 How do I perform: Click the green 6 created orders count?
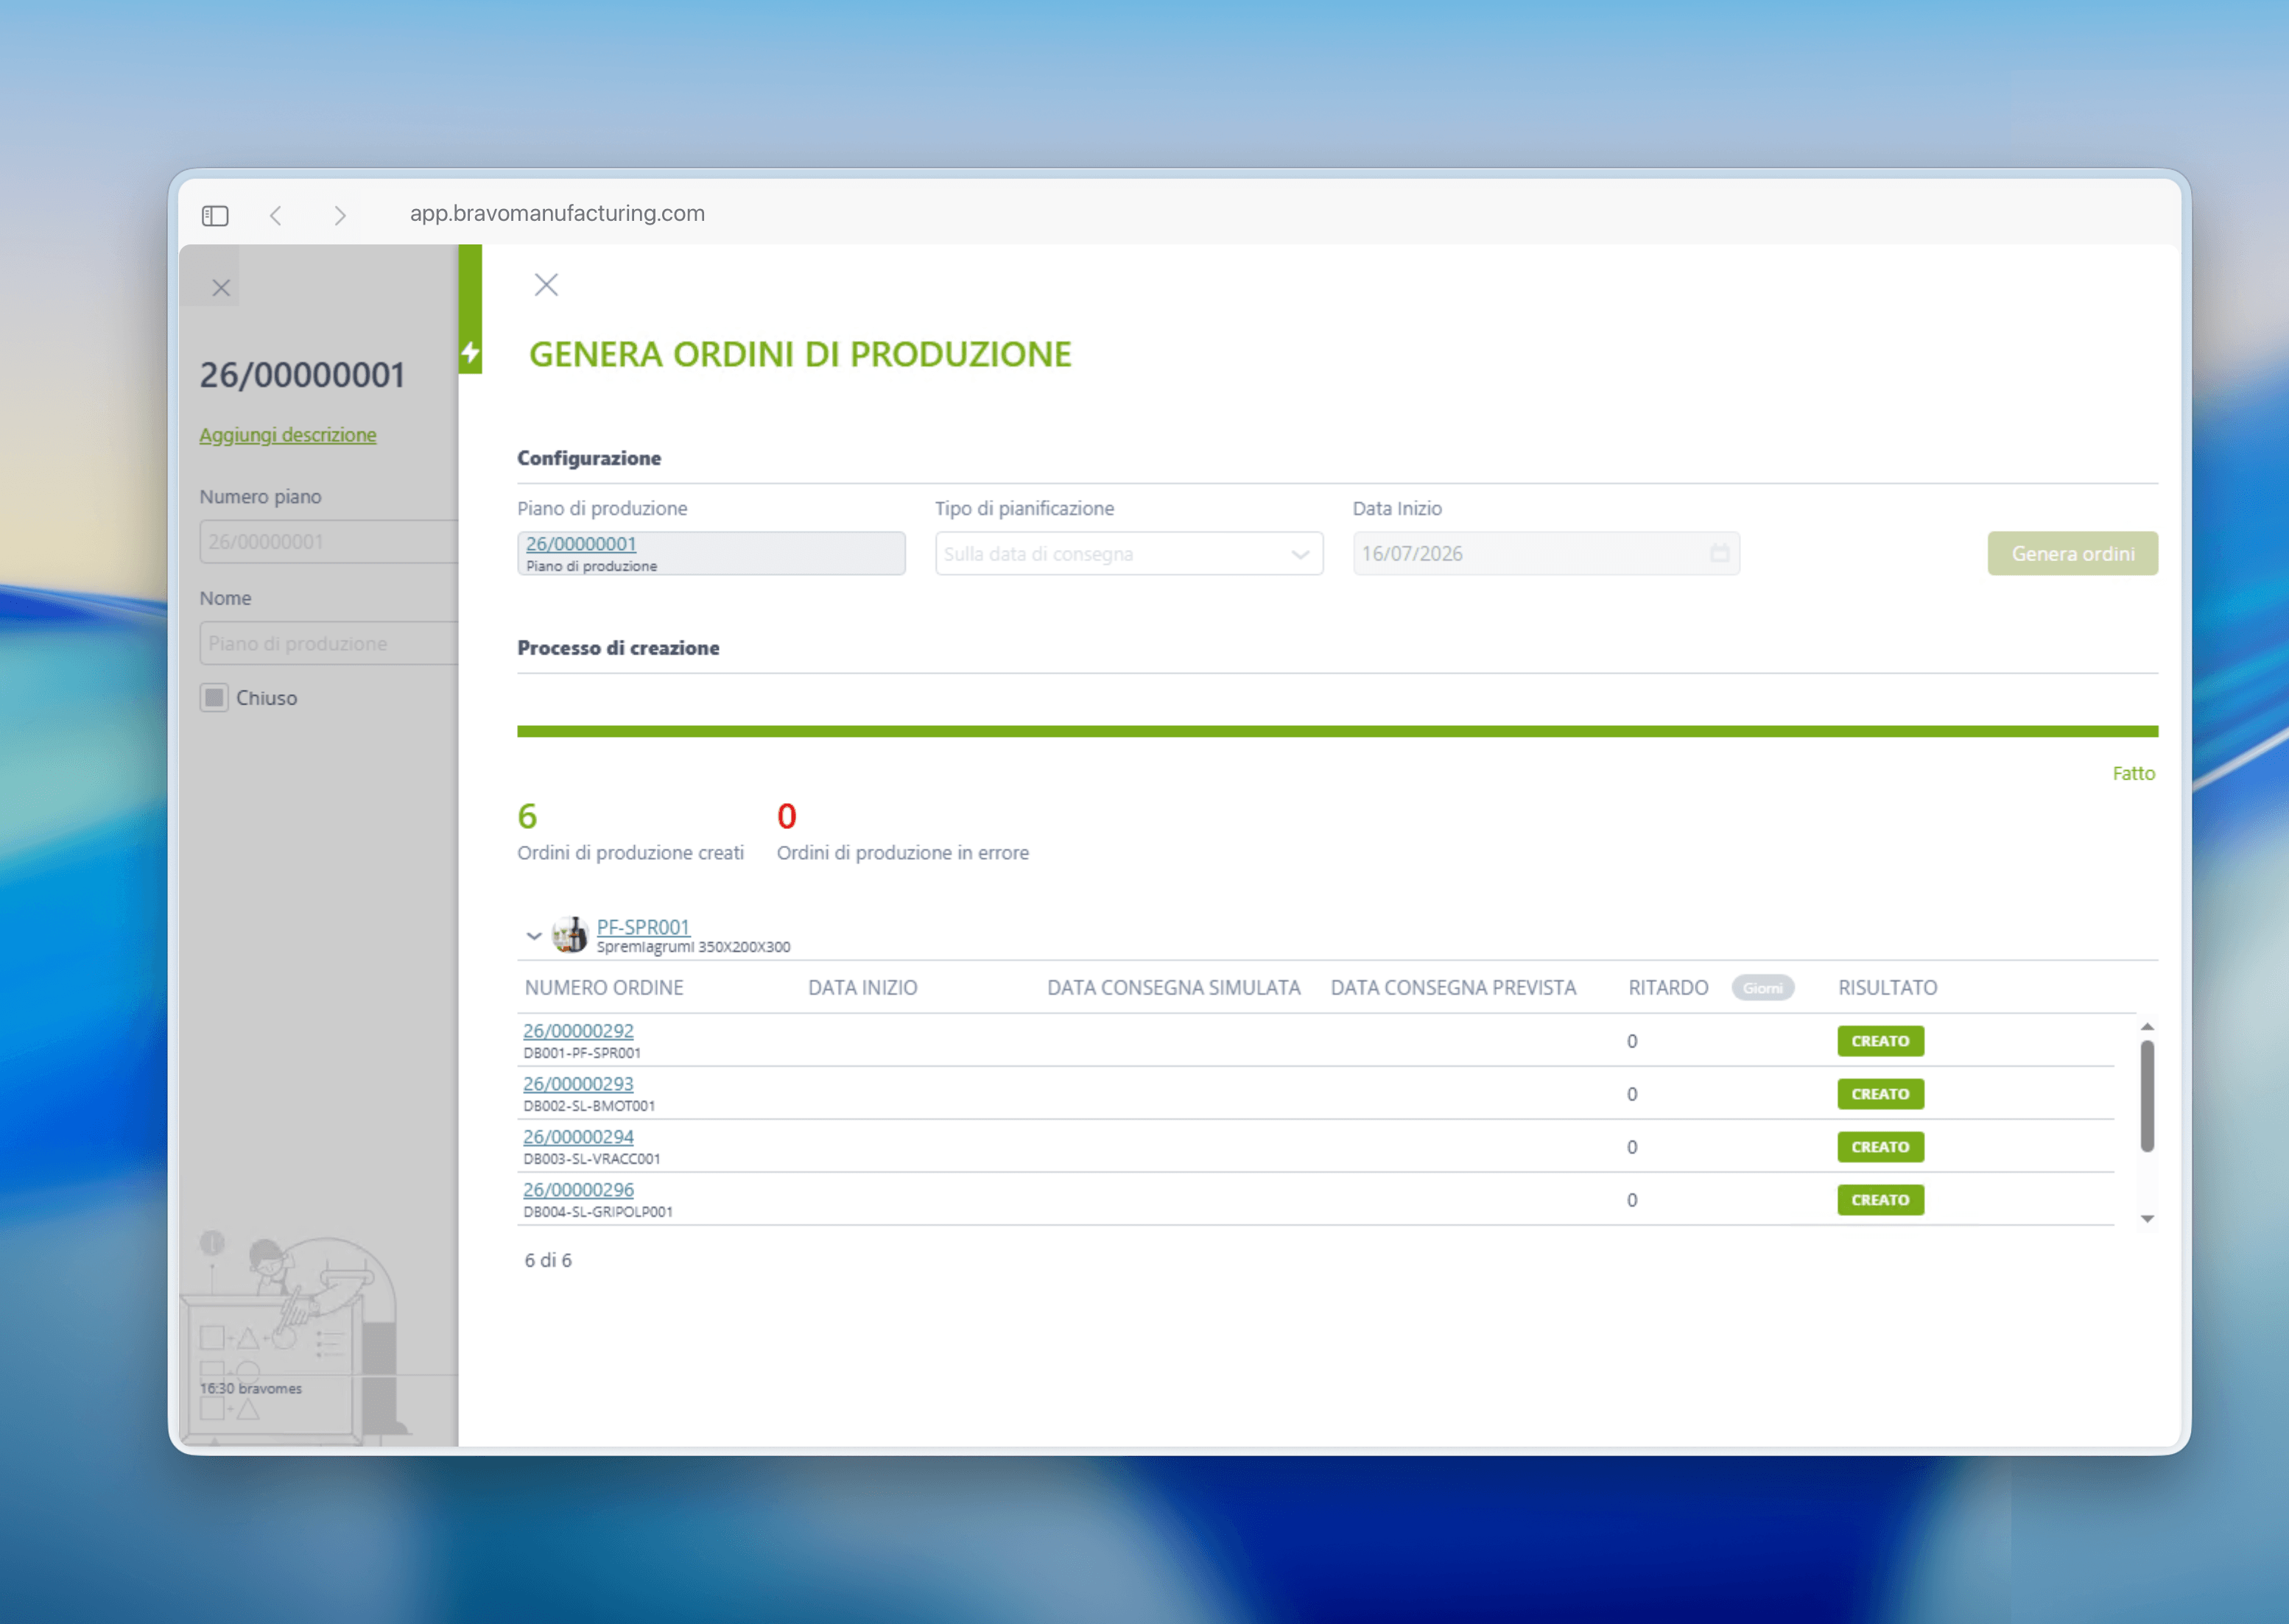click(527, 816)
